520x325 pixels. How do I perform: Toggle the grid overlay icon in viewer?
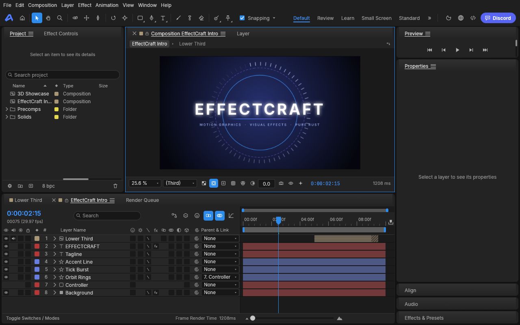pyautogui.click(x=233, y=183)
